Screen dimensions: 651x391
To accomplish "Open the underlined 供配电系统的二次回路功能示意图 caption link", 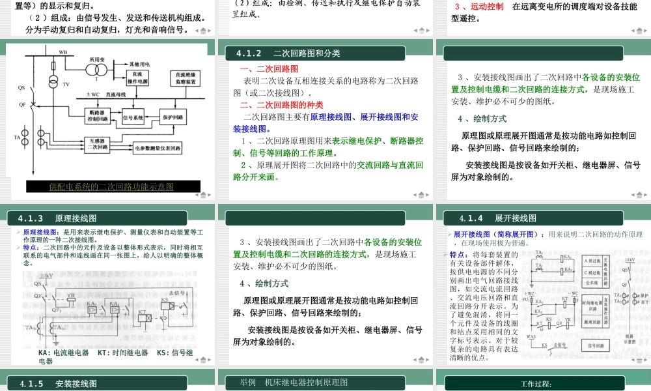I will click(x=111, y=187).
